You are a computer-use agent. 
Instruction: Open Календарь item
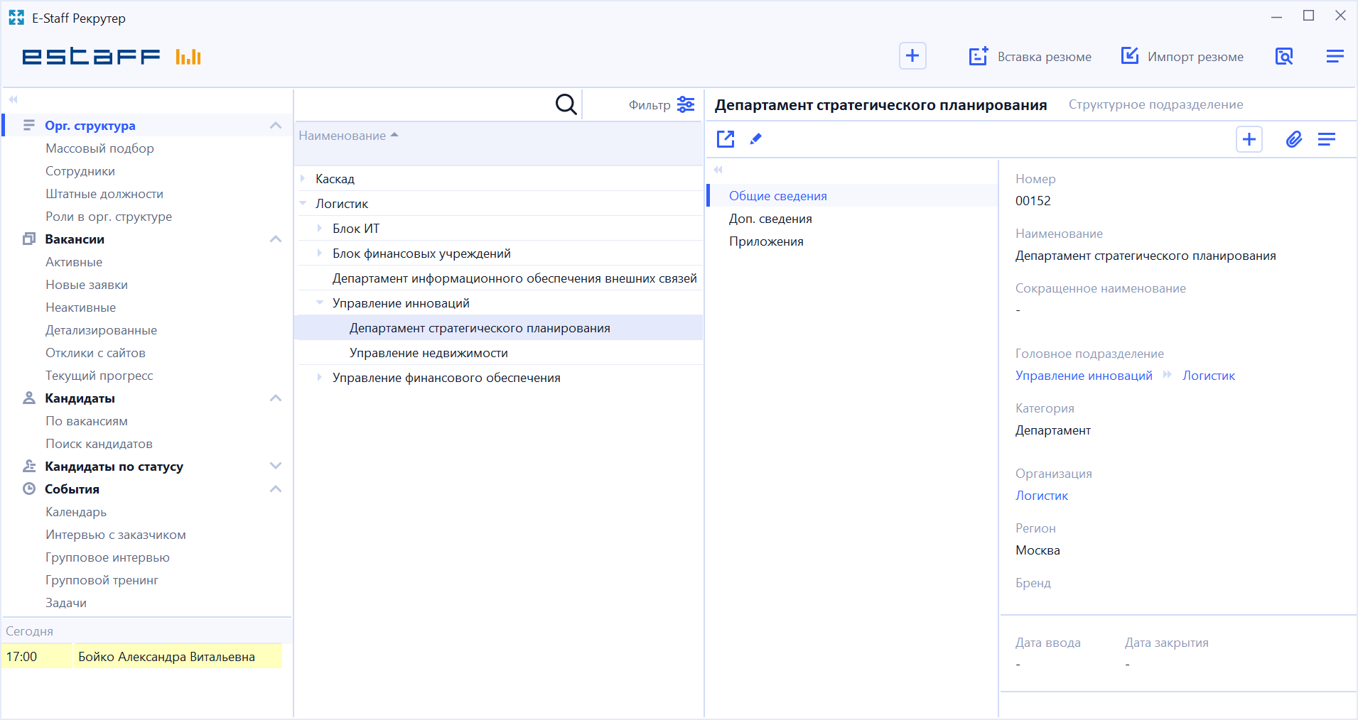[76, 512]
